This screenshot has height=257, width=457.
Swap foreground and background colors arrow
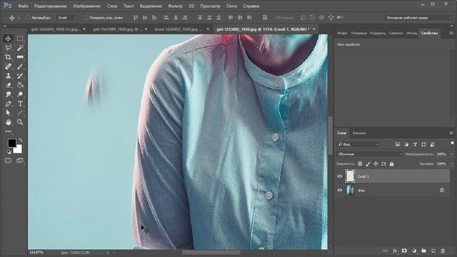pos(21,140)
